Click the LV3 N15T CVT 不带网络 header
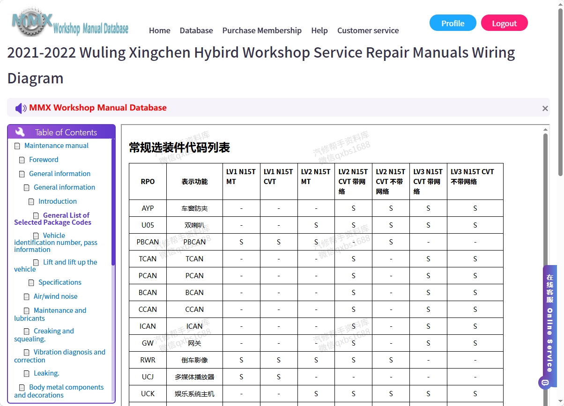 [475, 182]
